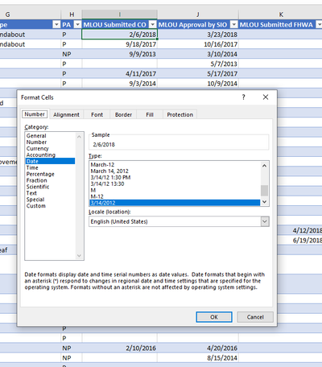Open the Fill tab

tap(150, 114)
